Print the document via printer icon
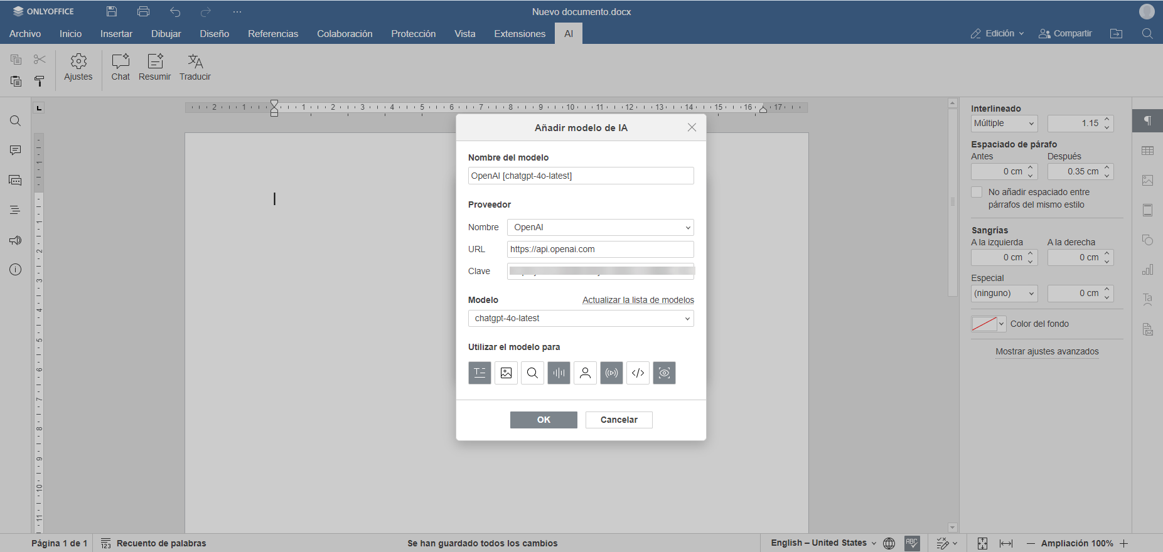This screenshot has width=1163, height=552. tap(143, 11)
